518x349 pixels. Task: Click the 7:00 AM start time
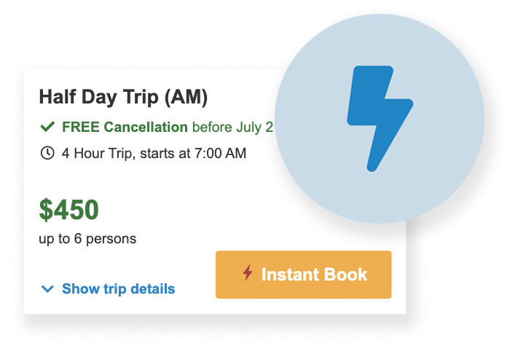(x=220, y=153)
